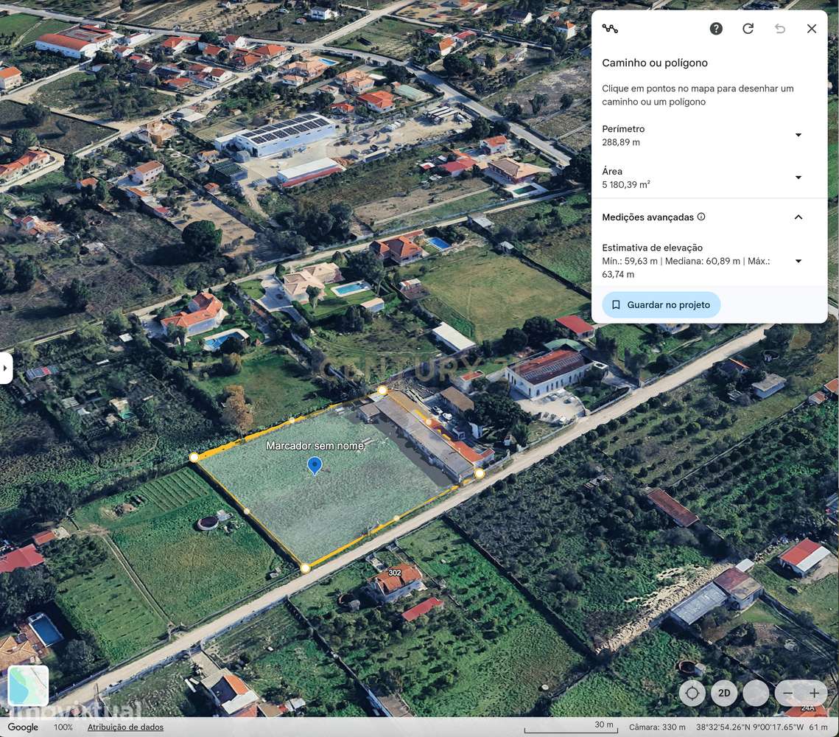Click the 302 road label on map
The width and height of the screenshot is (839, 737).
click(x=394, y=573)
